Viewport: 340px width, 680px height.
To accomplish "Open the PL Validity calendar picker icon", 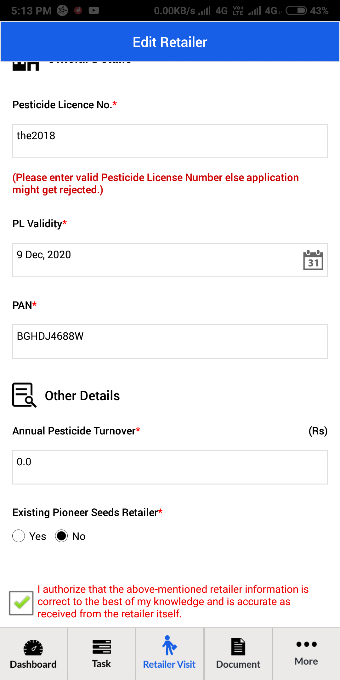I will click(313, 260).
